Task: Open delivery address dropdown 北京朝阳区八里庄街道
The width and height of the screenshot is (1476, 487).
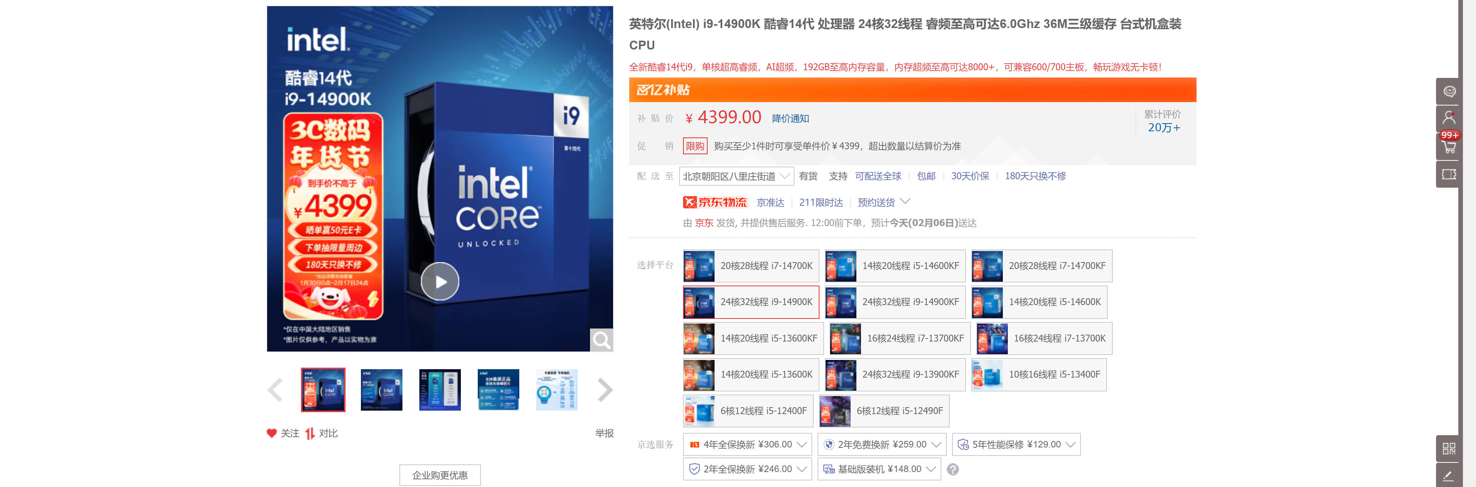Action: point(736,176)
